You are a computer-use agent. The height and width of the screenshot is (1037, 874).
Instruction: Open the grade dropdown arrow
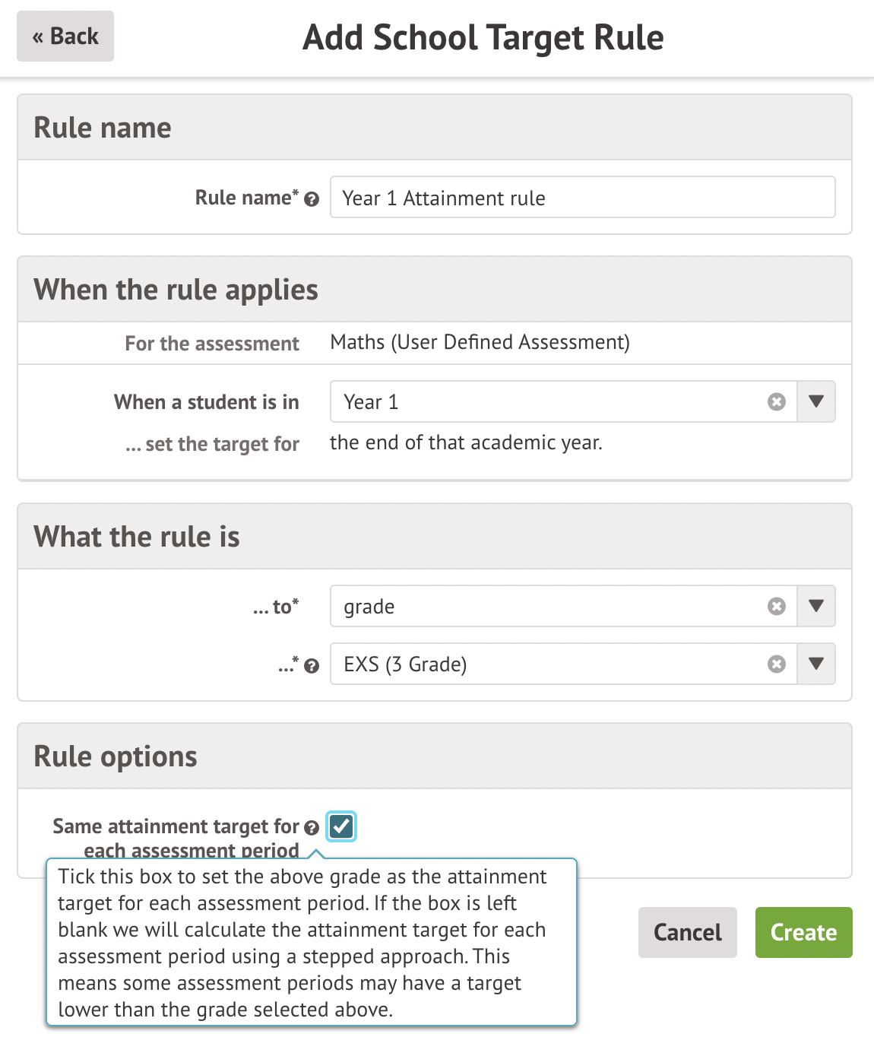point(816,606)
